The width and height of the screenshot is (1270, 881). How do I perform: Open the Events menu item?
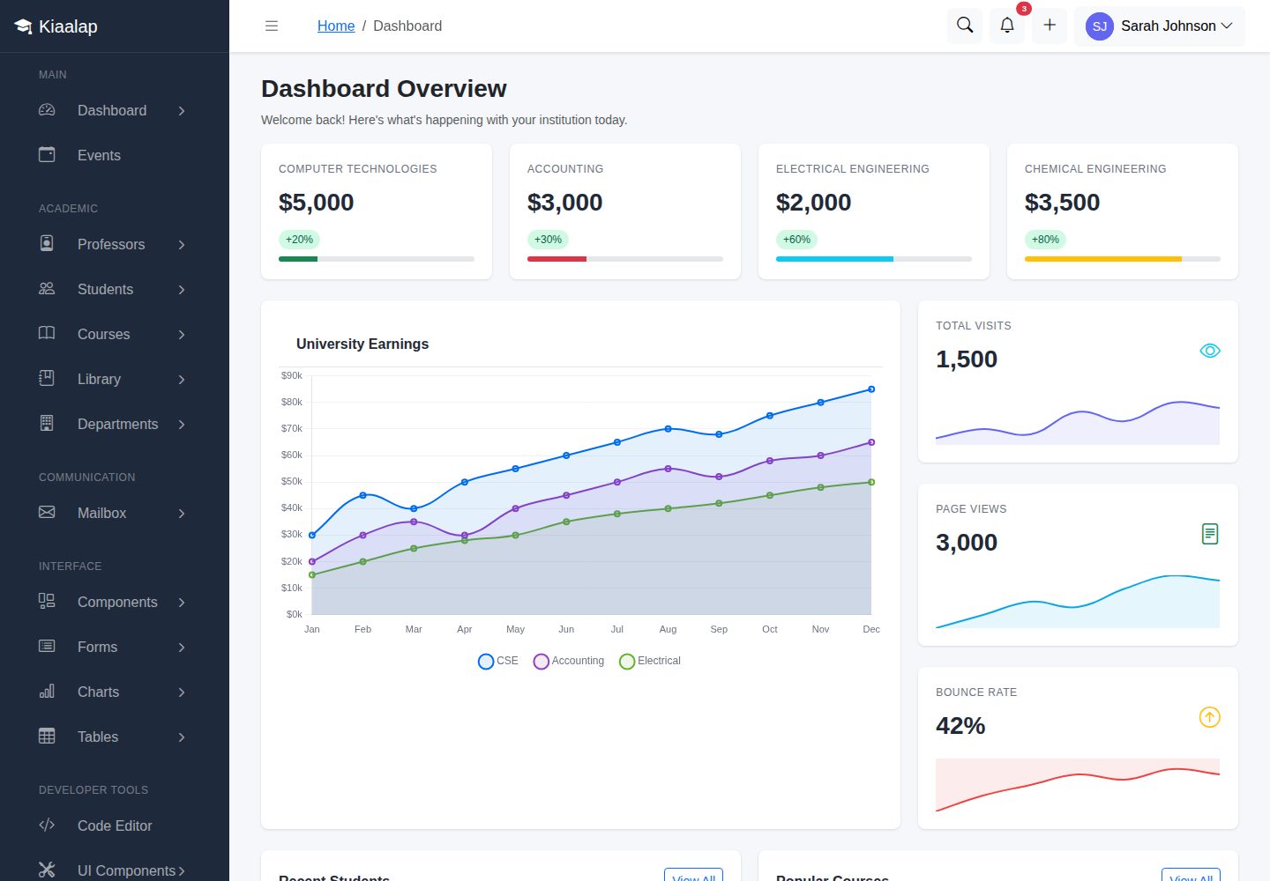[x=115, y=155]
